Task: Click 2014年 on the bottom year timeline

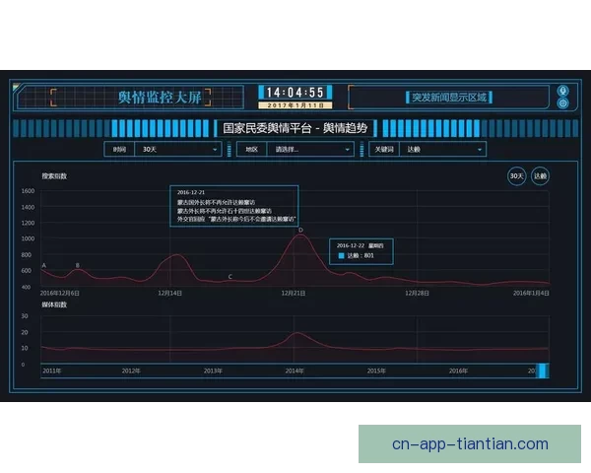Action: coord(294,371)
